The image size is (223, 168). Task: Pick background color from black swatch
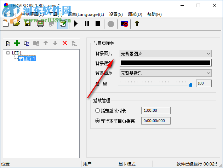(166, 63)
